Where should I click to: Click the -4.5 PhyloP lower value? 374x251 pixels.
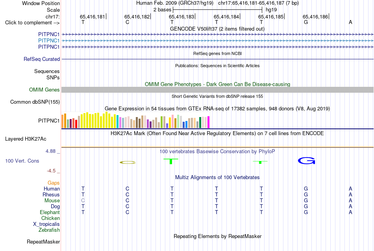pyautogui.click(x=51, y=171)
